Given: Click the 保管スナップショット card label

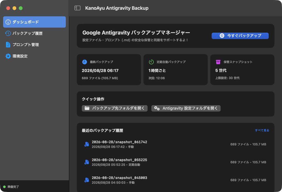Looking at the screenshot, I should point(238,62).
